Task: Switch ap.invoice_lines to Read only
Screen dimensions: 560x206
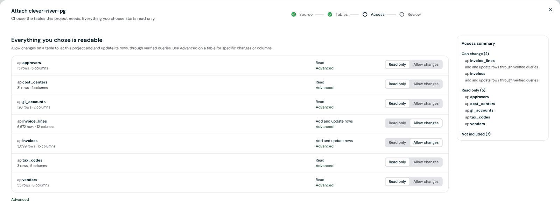Action: pyautogui.click(x=397, y=123)
